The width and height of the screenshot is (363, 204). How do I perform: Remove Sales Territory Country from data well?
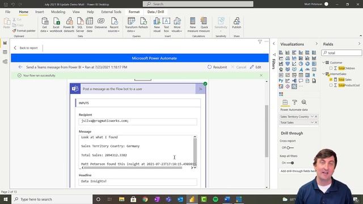(316, 117)
